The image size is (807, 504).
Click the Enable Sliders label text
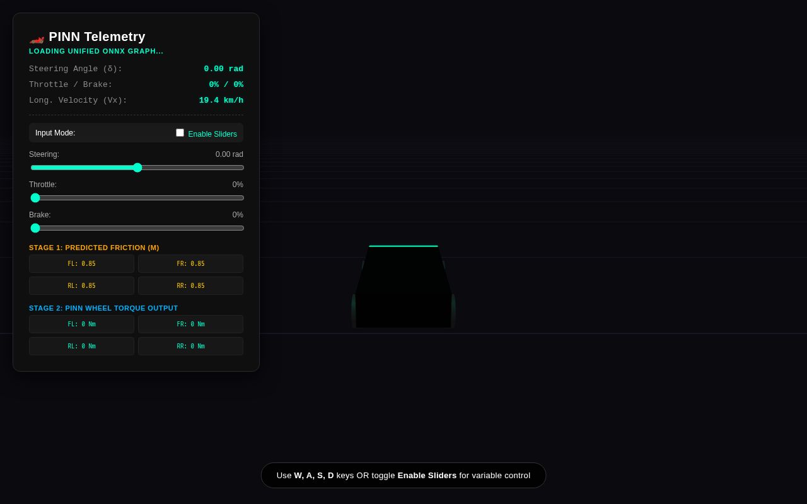pos(212,134)
